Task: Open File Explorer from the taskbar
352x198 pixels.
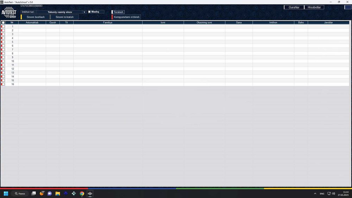Action: coord(58,193)
